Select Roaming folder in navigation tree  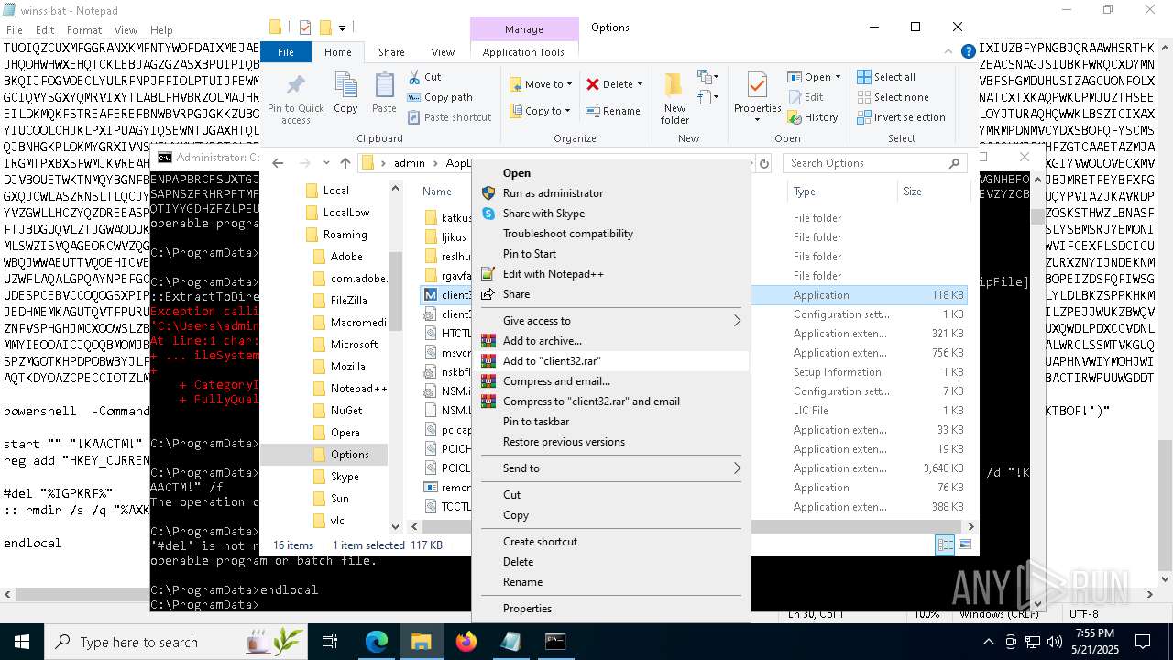point(345,235)
